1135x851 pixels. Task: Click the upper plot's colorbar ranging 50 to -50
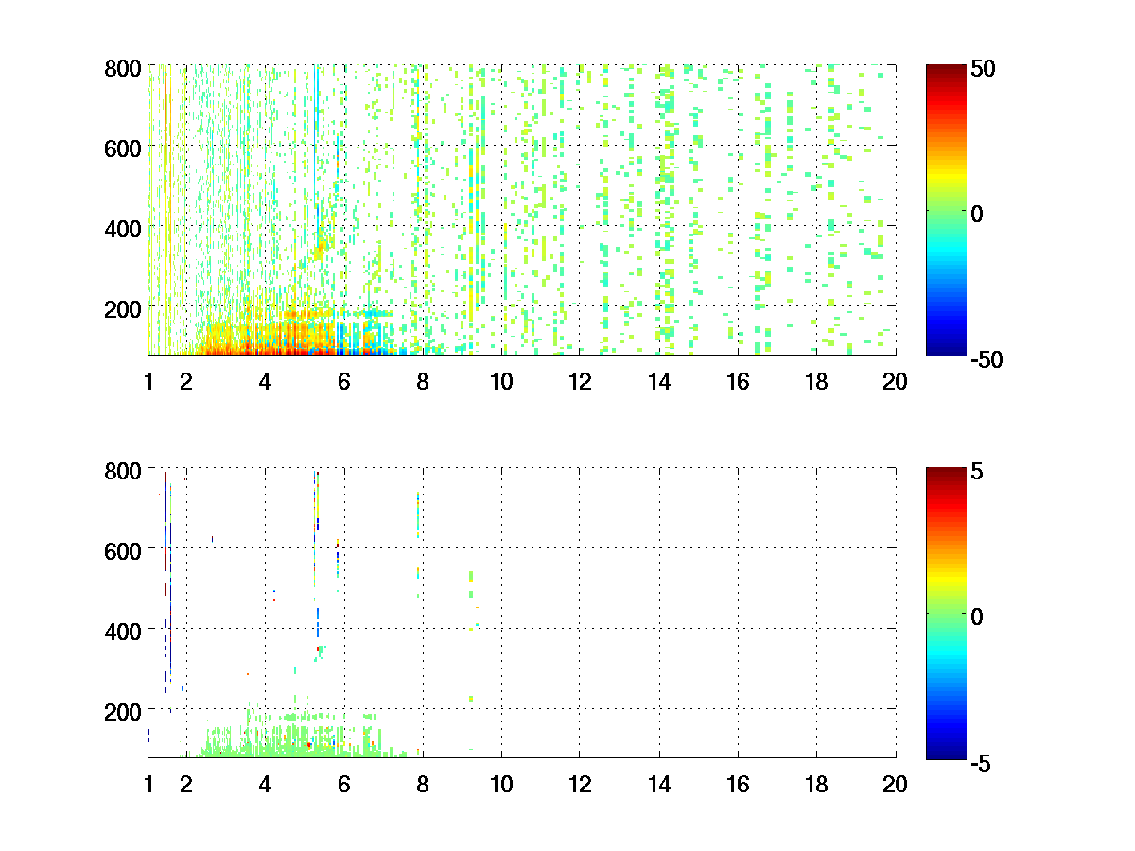pyautogui.click(x=946, y=210)
